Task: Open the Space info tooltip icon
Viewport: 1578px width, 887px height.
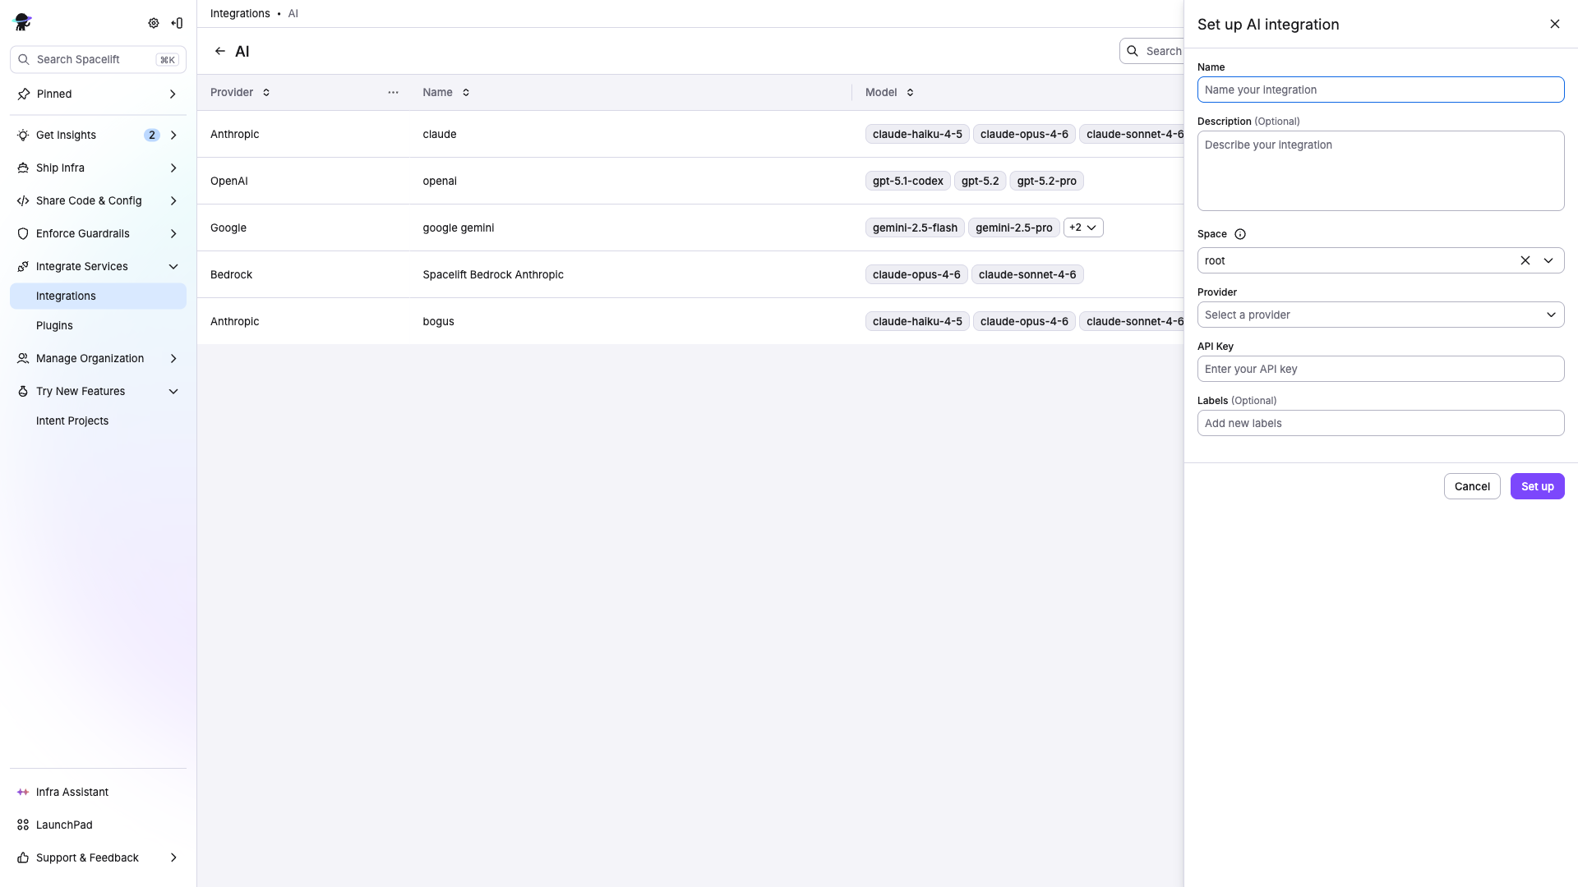Action: [1239, 234]
